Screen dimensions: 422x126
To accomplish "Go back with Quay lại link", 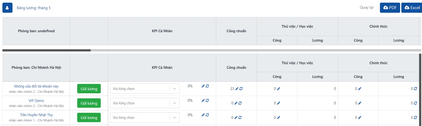I will click(366, 7).
